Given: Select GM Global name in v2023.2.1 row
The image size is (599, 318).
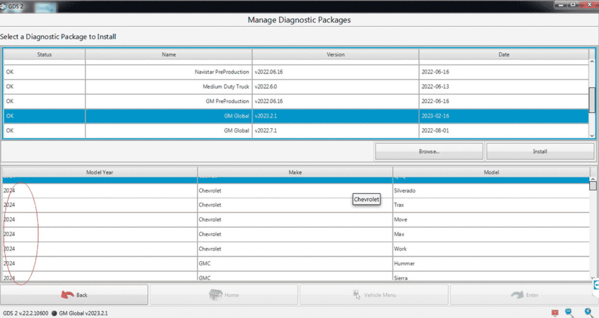Looking at the screenshot, I should [x=236, y=116].
